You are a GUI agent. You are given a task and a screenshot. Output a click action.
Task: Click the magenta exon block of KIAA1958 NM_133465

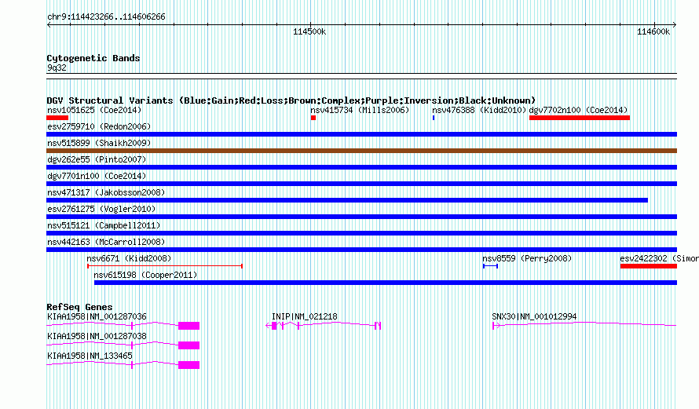tap(189, 365)
